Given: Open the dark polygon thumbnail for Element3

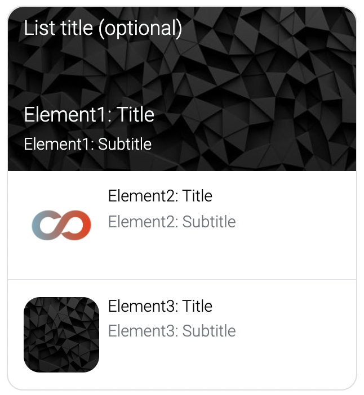Looking at the screenshot, I should tap(61, 335).
